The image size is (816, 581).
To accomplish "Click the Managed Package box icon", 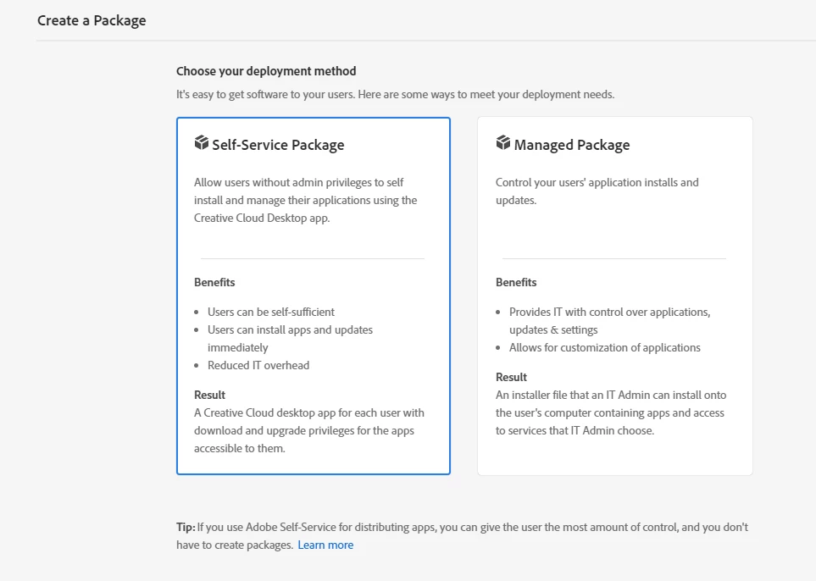I will pyautogui.click(x=502, y=143).
